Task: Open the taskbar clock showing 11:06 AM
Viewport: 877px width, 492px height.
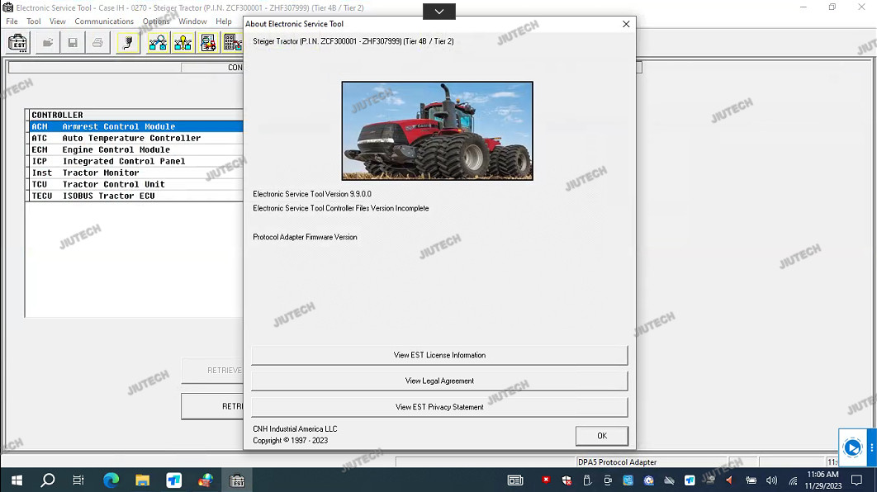Action: [x=822, y=480]
